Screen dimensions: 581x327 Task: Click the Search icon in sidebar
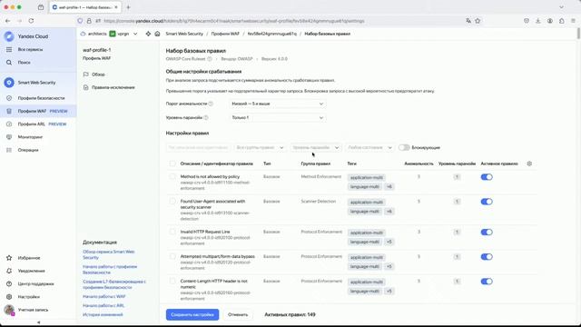(x=9, y=63)
